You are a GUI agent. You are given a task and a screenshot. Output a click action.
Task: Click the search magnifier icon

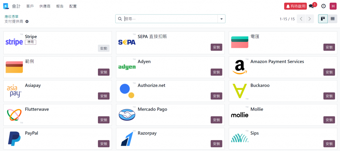120,19
